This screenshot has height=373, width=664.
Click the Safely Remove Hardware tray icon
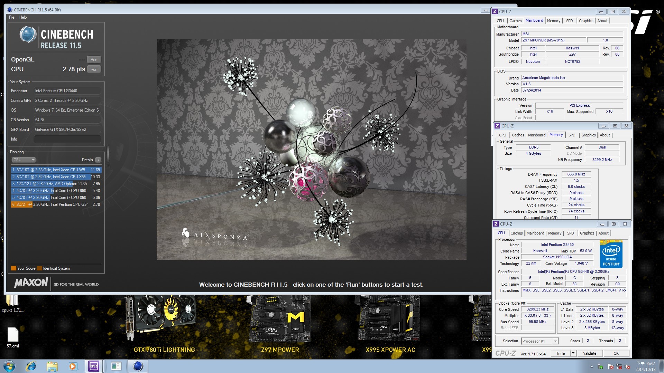pos(600,367)
